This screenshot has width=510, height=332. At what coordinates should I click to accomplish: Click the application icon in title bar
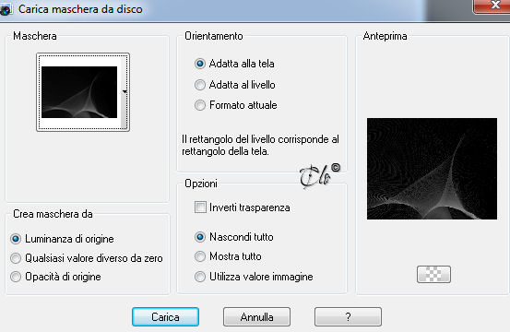6,10
